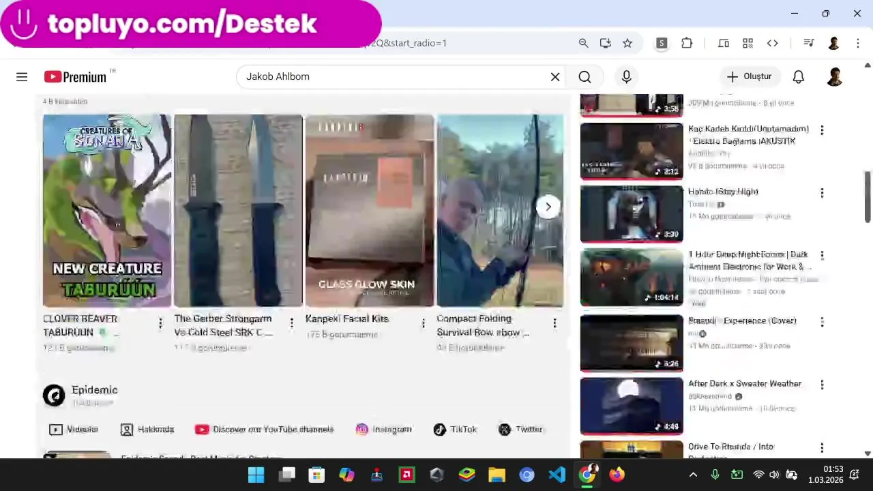Open the 1:04:14 Deep Night Focus thumbnail
This screenshot has height=491, width=873.
point(632,278)
